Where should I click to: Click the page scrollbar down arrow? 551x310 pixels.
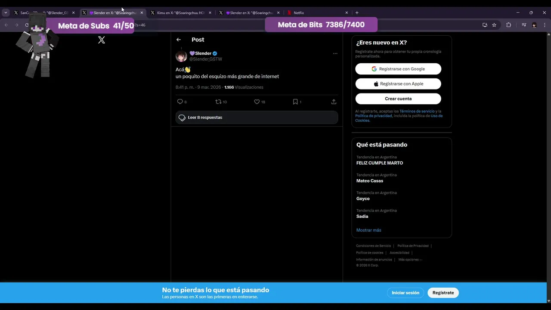point(548,301)
